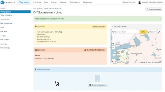Click the warning triangle inactive-device icon

point(85,50)
